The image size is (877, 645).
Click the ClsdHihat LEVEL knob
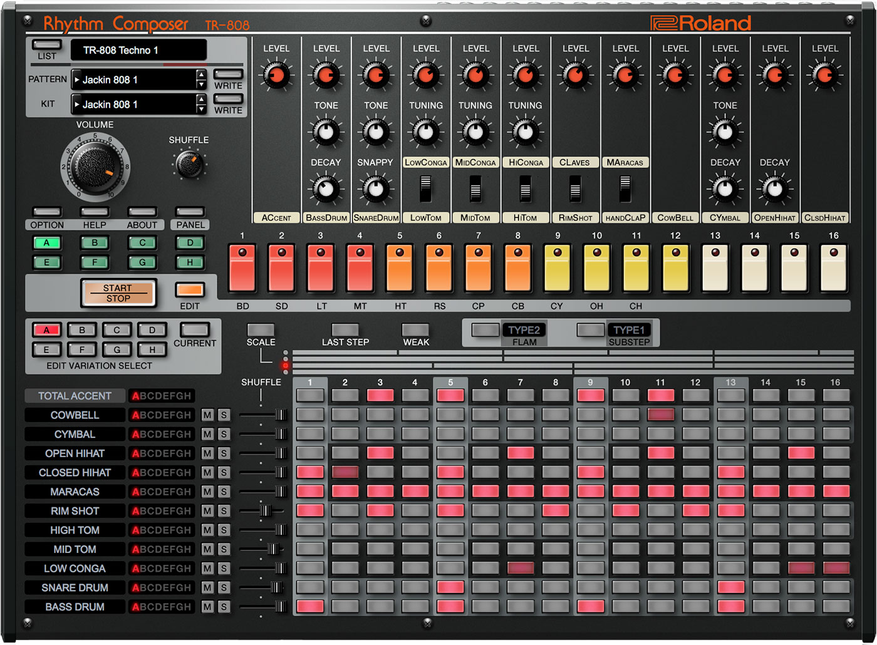pos(824,75)
